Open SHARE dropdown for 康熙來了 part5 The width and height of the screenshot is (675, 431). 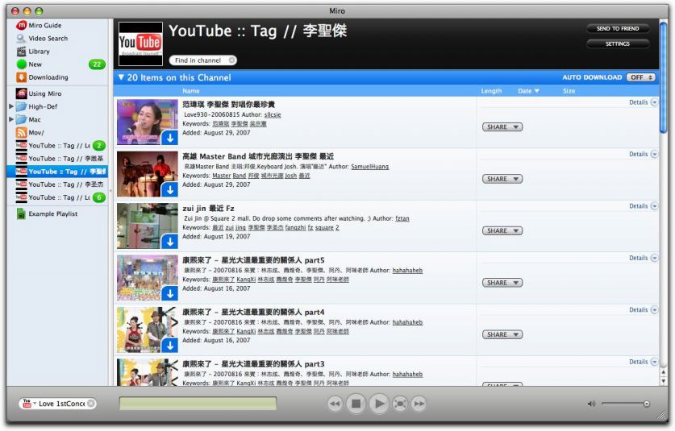click(502, 283)
